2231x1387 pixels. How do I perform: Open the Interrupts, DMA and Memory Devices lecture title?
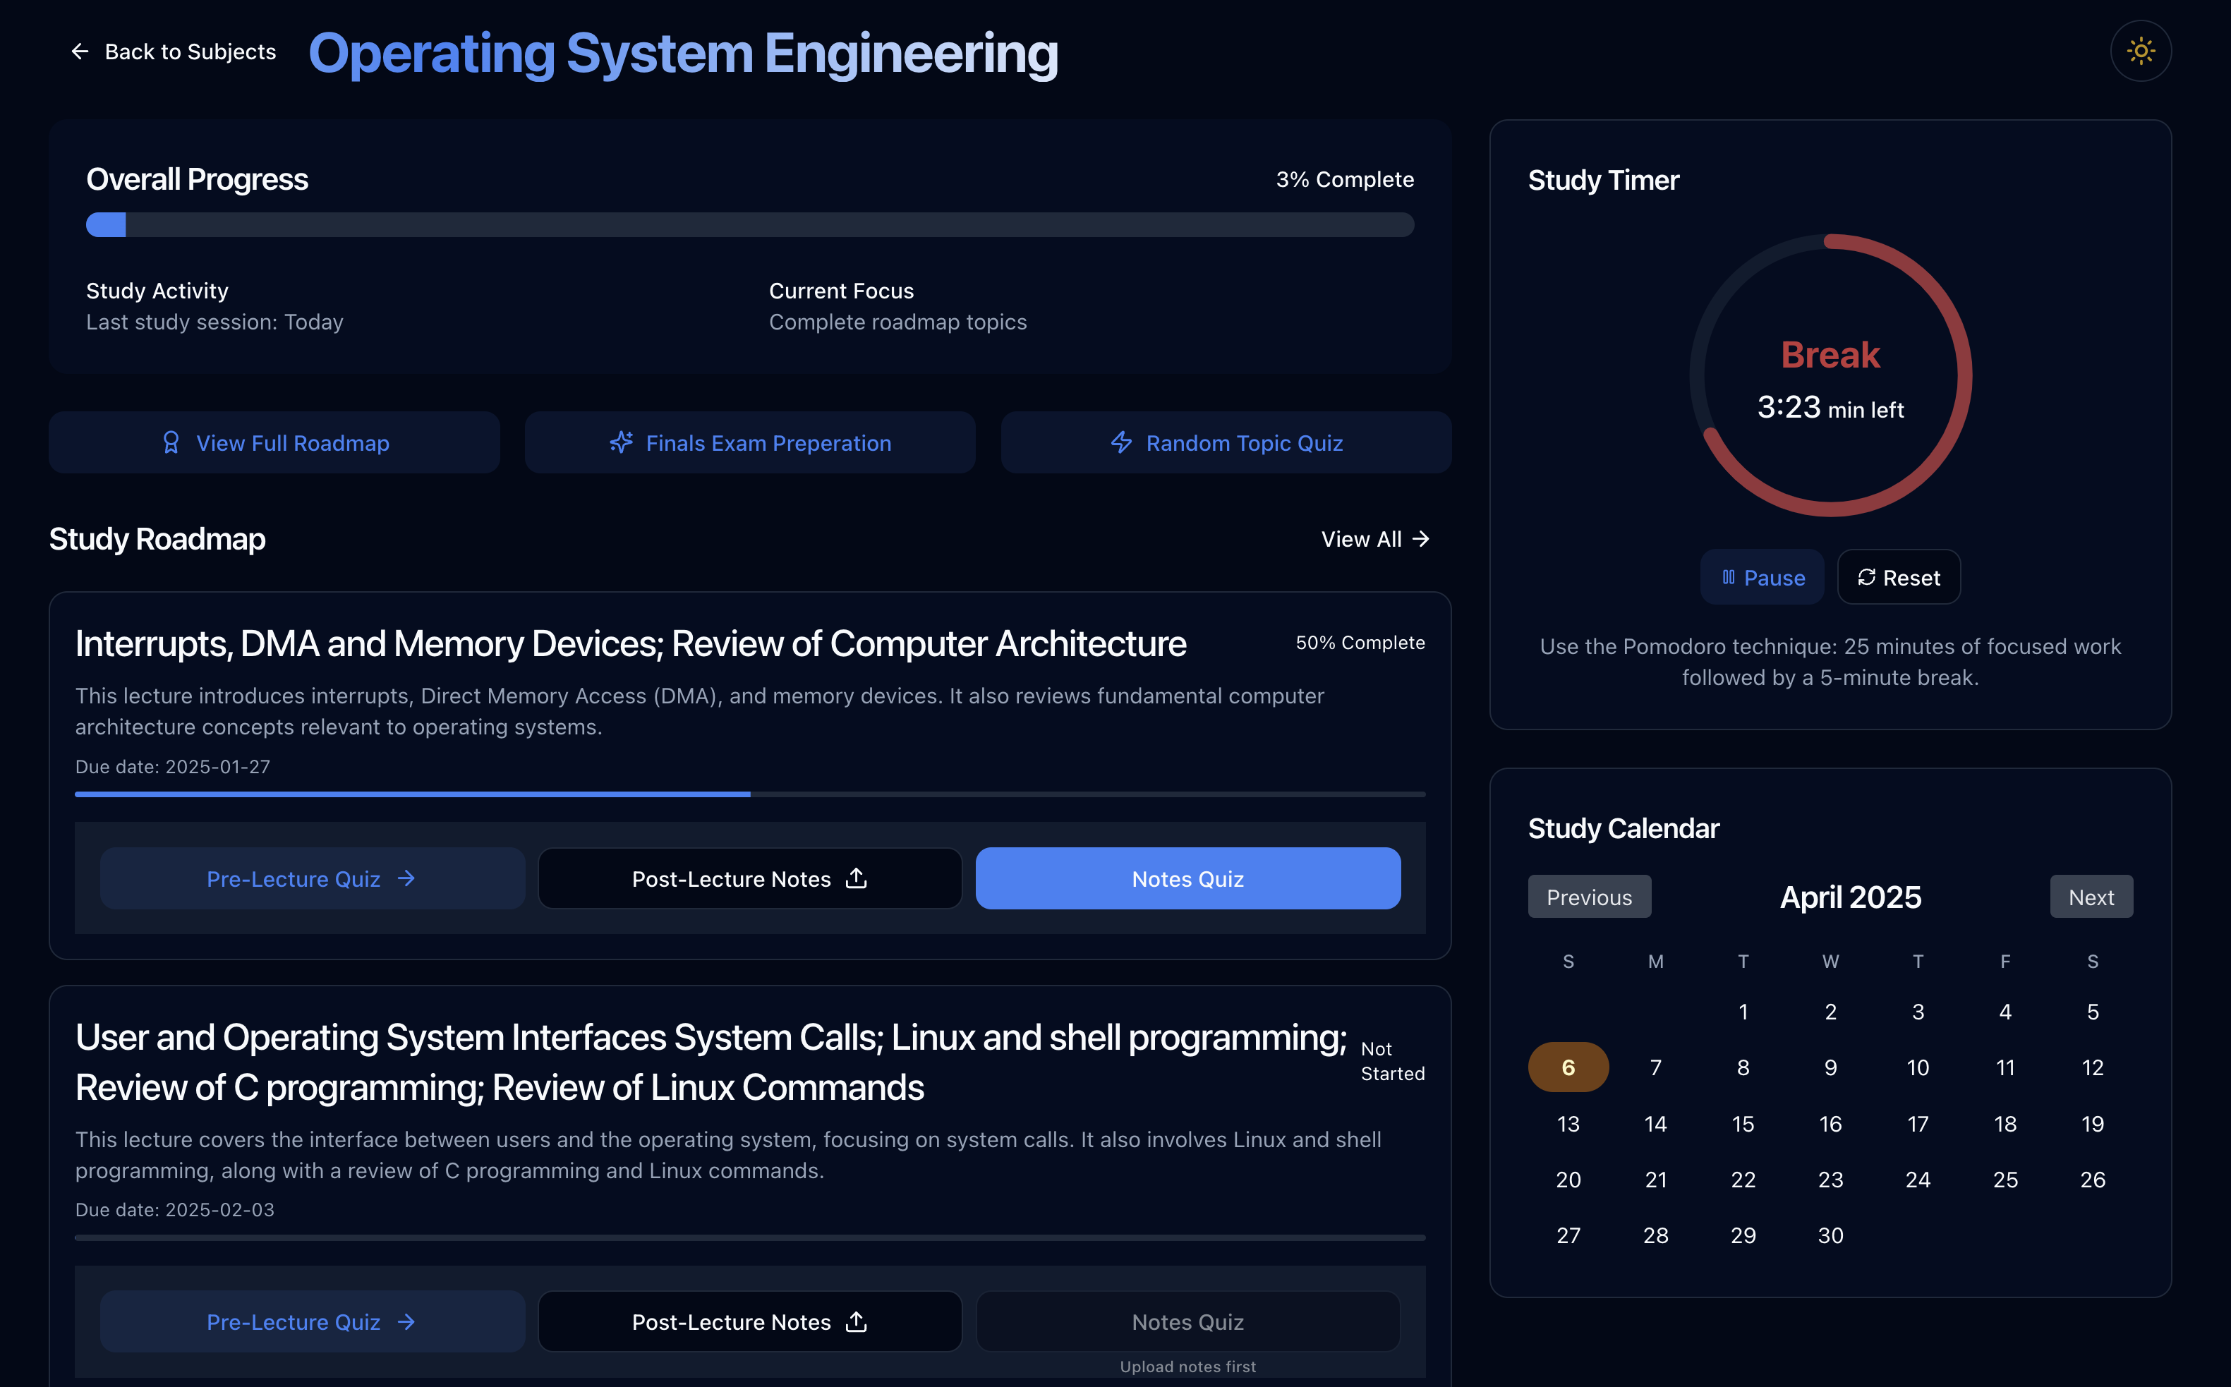[x=630, y=644]
